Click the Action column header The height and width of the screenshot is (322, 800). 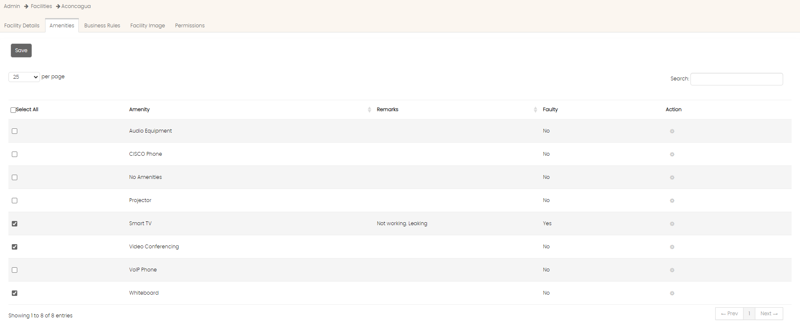(x=673, y=109)
